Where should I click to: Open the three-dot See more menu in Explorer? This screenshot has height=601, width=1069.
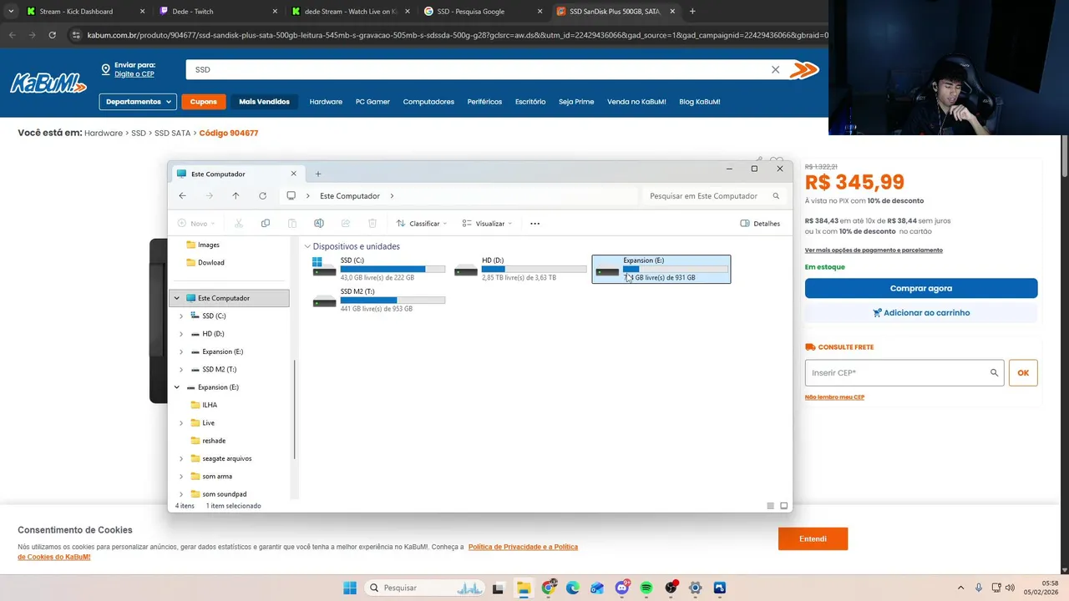[535, 223]
